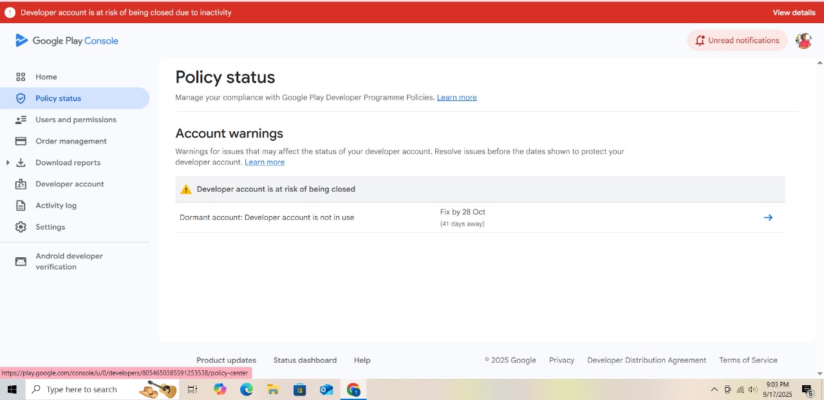This screenshot has height=400, width=824.
Task: Click the Order management card icon
Action: point(21,141)
